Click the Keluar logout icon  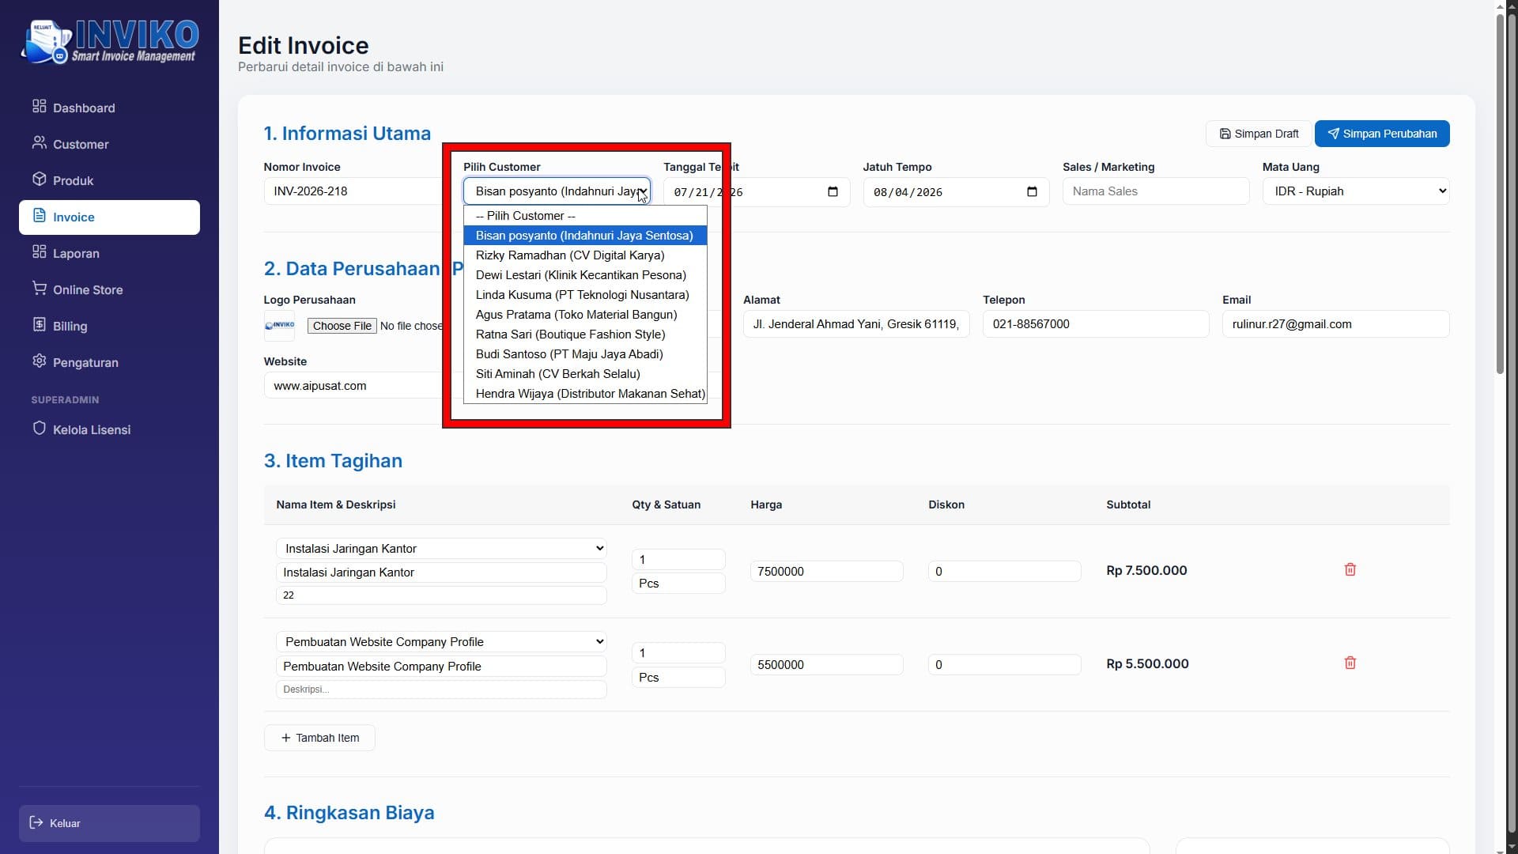pos(36,822)
